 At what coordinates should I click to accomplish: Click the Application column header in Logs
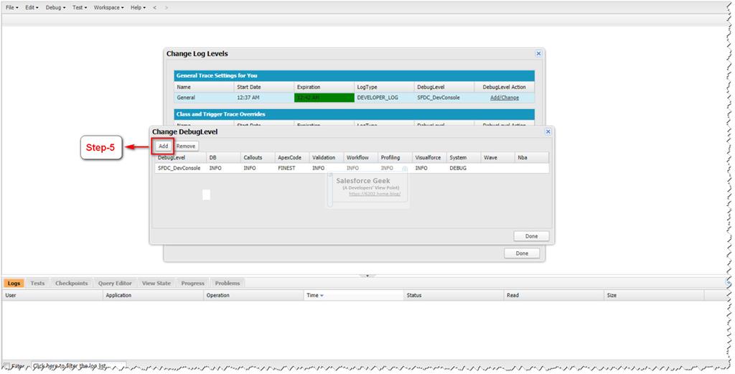coord(153,295)
